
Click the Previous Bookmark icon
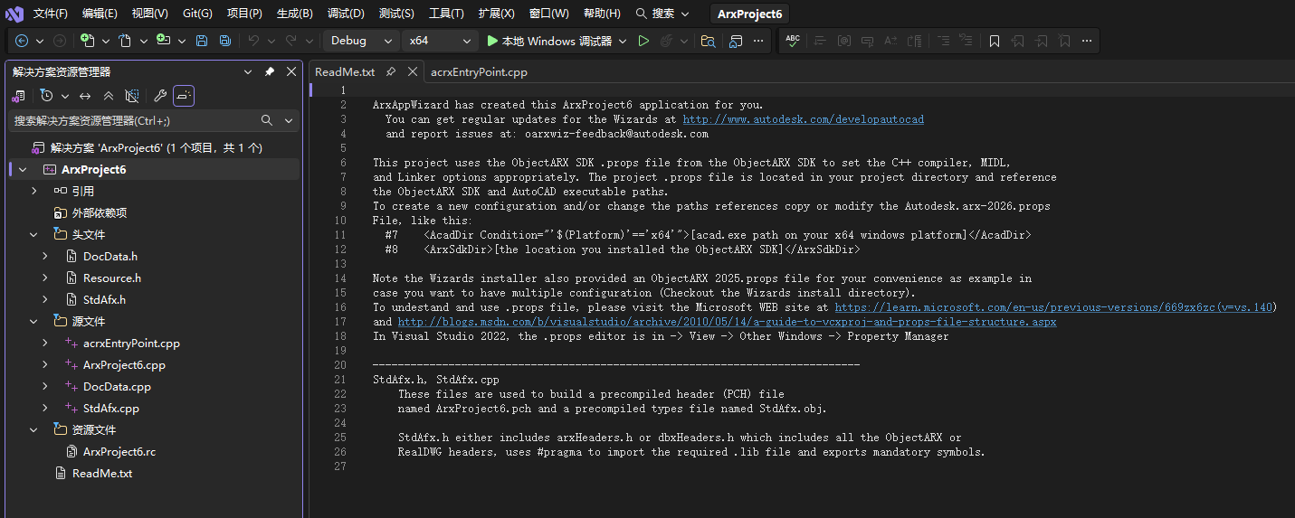pyautogui.click(x=1018, y=41)
